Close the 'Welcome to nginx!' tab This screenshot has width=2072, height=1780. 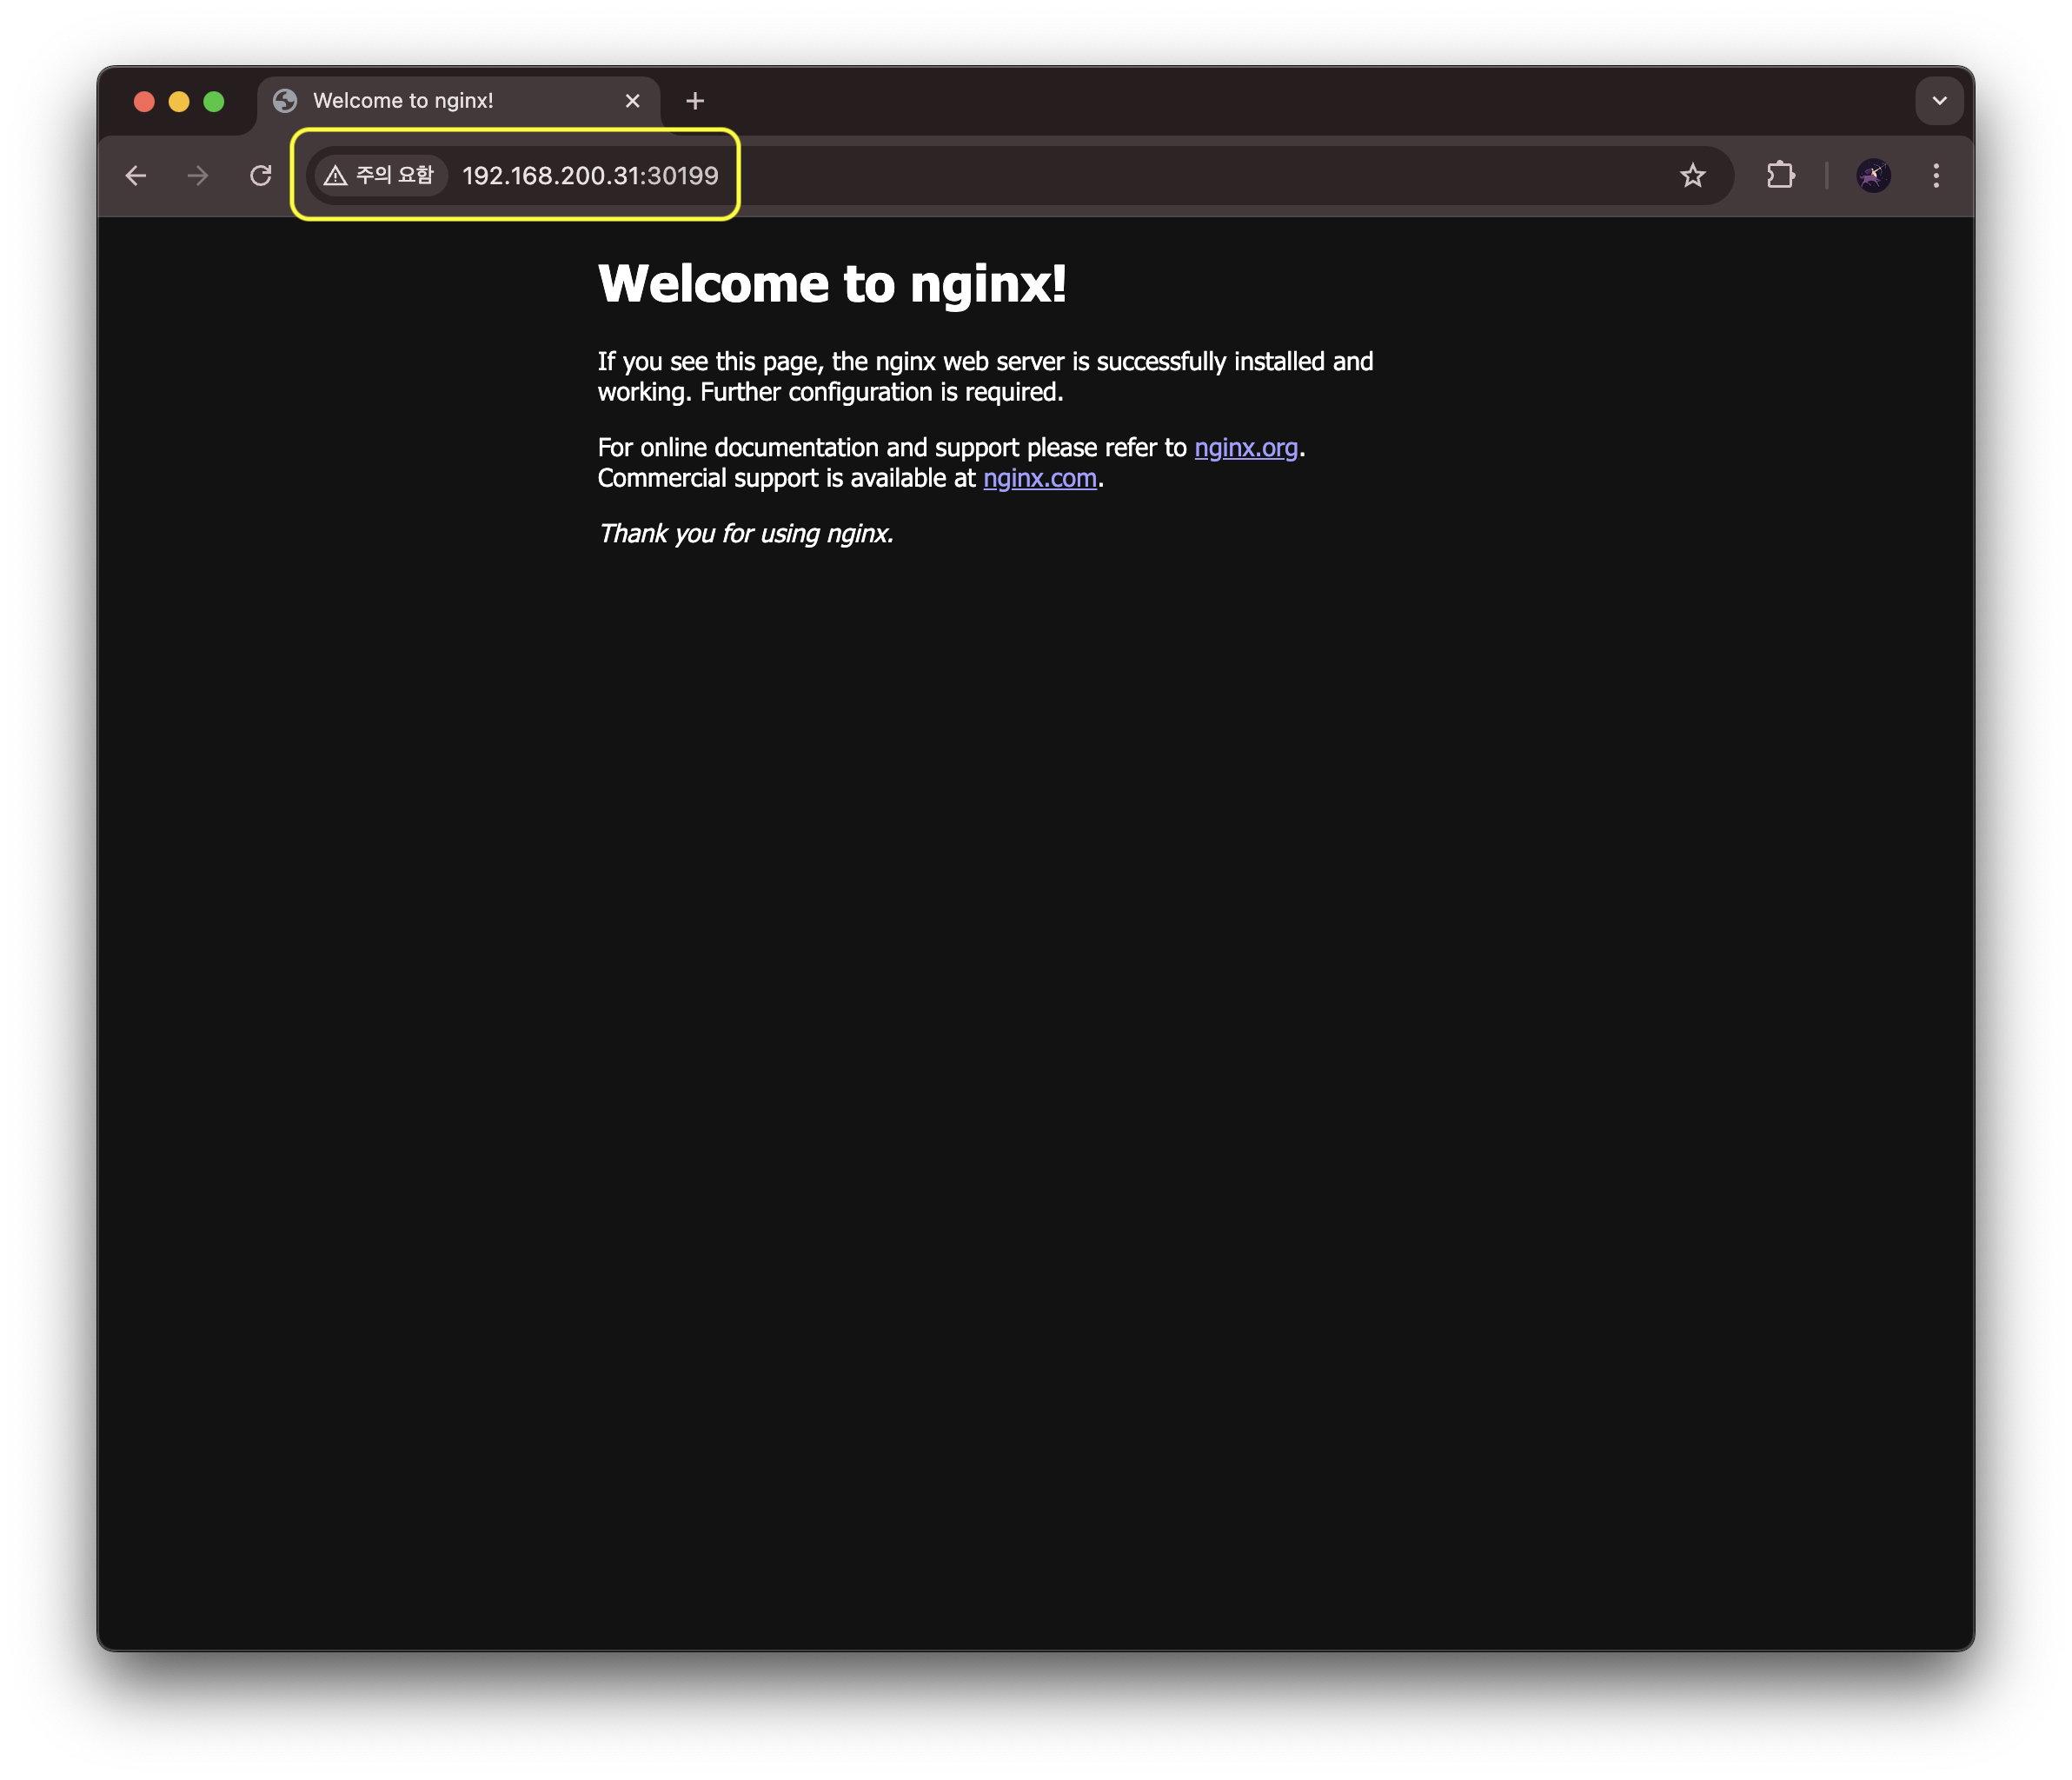click(x=632, y=101)
